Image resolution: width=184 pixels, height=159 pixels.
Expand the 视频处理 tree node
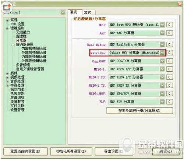(7, 77)
